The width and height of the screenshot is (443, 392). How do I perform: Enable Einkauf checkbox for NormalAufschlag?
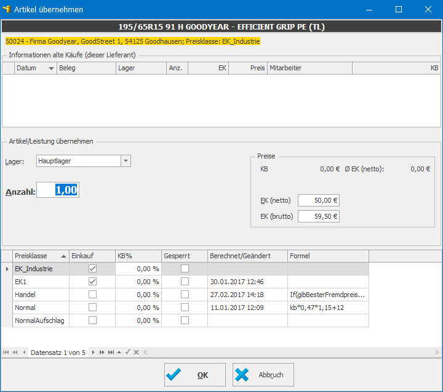click(92, 321)
